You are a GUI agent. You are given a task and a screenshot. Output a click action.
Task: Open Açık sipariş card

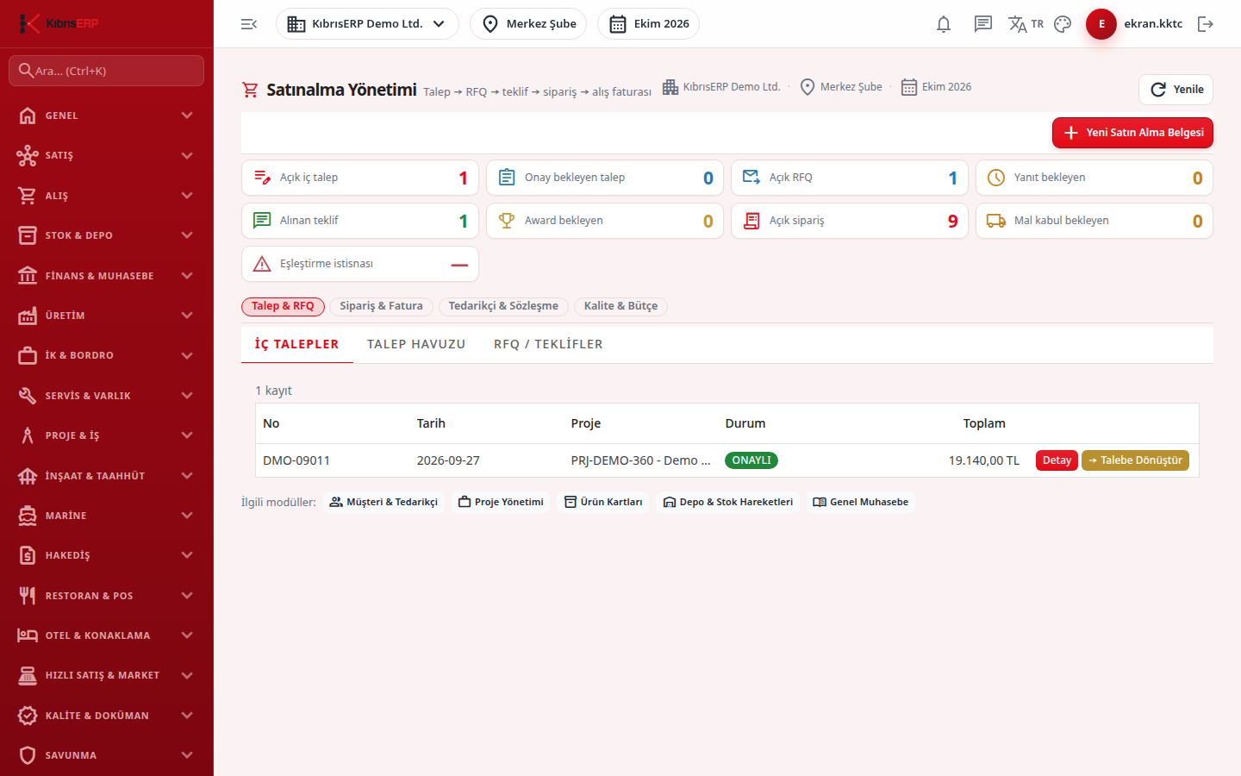point(850,221)
